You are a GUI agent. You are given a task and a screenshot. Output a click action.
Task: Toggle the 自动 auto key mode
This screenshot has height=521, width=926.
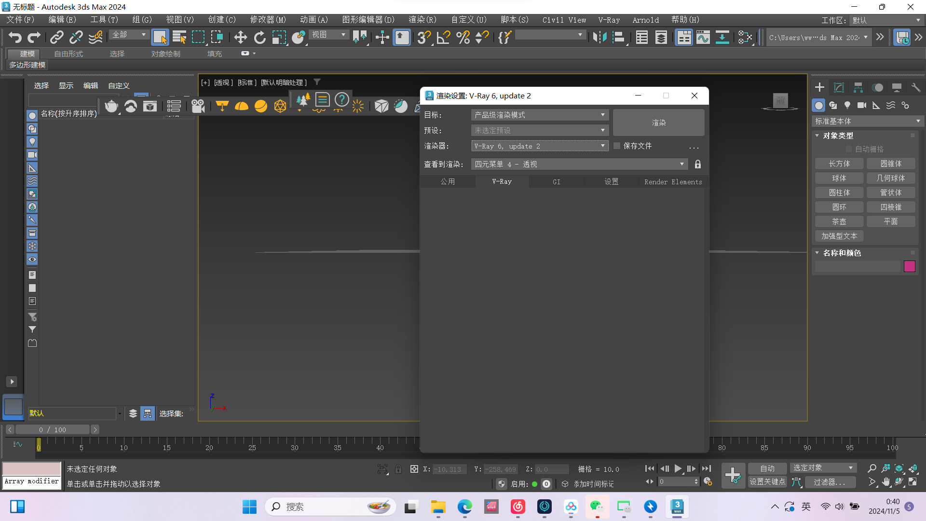767,468
